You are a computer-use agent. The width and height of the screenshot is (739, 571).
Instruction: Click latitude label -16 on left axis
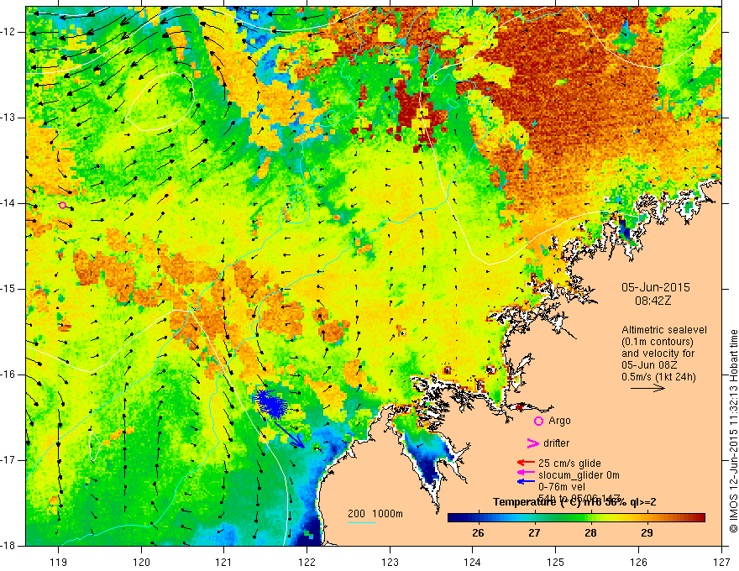(9, 375)
